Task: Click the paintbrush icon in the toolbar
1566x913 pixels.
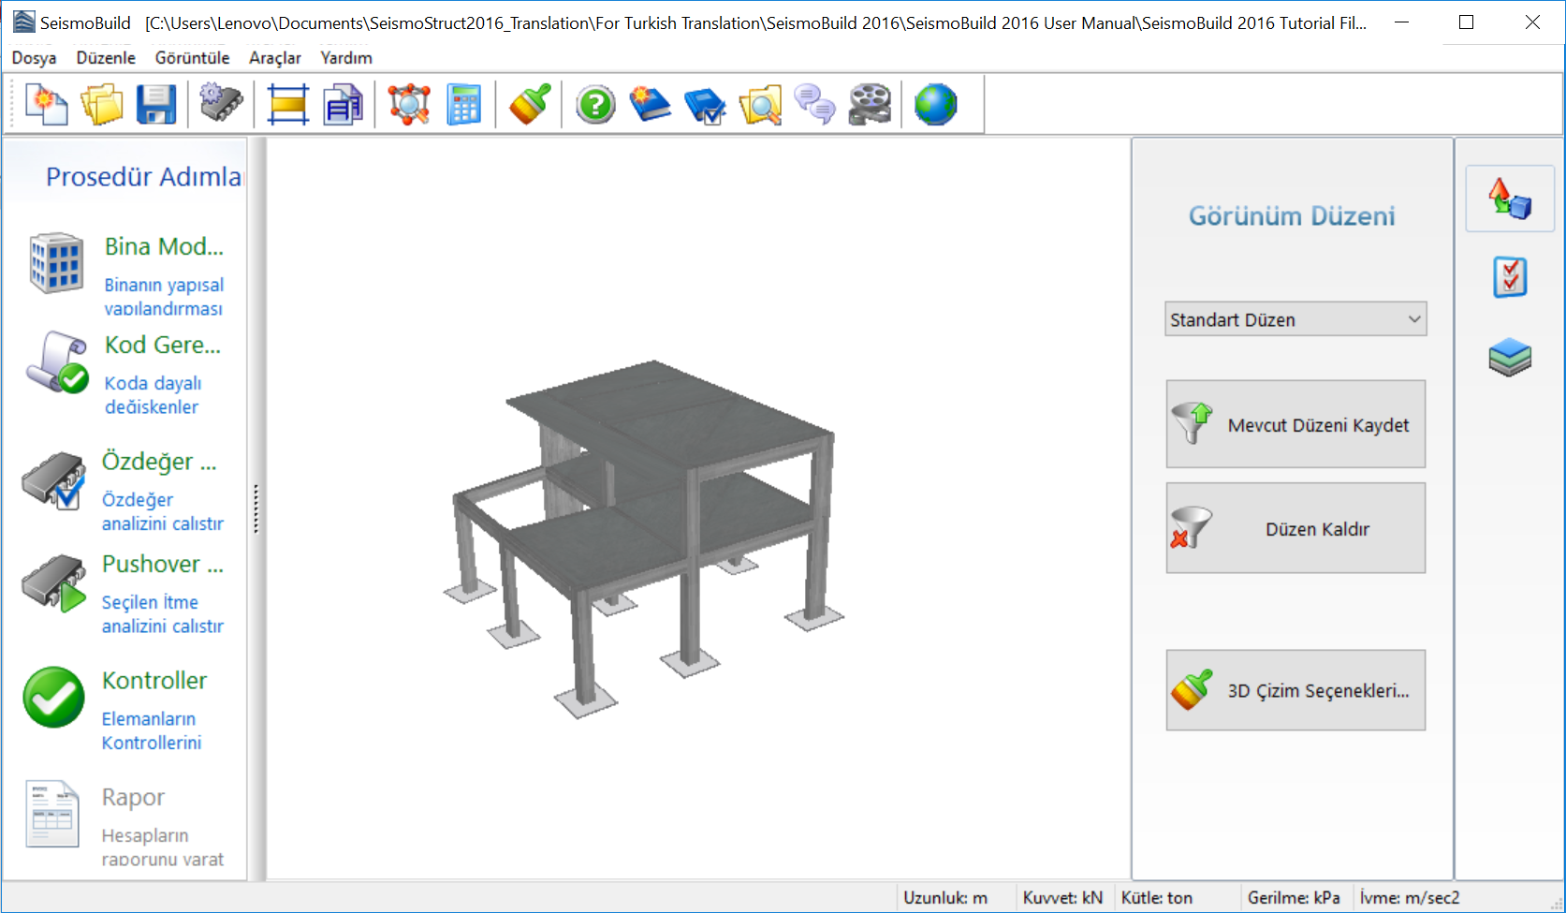Action: [531, 104]
